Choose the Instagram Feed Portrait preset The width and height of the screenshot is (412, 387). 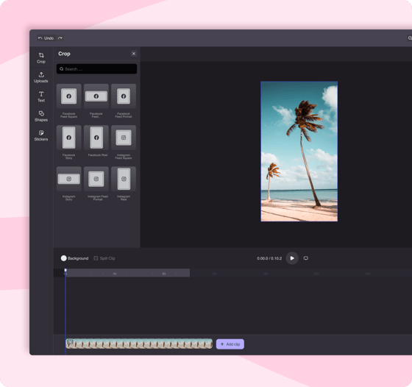point(96,179)
